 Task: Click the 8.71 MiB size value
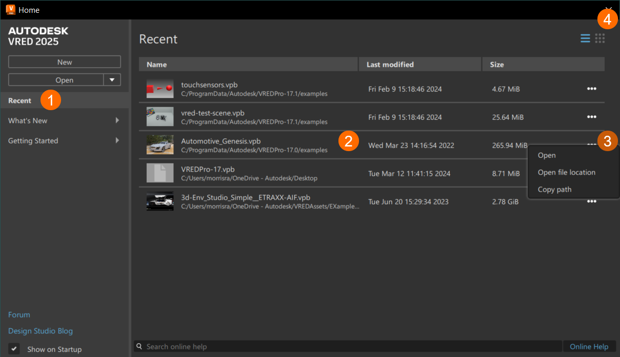point(506,173)
